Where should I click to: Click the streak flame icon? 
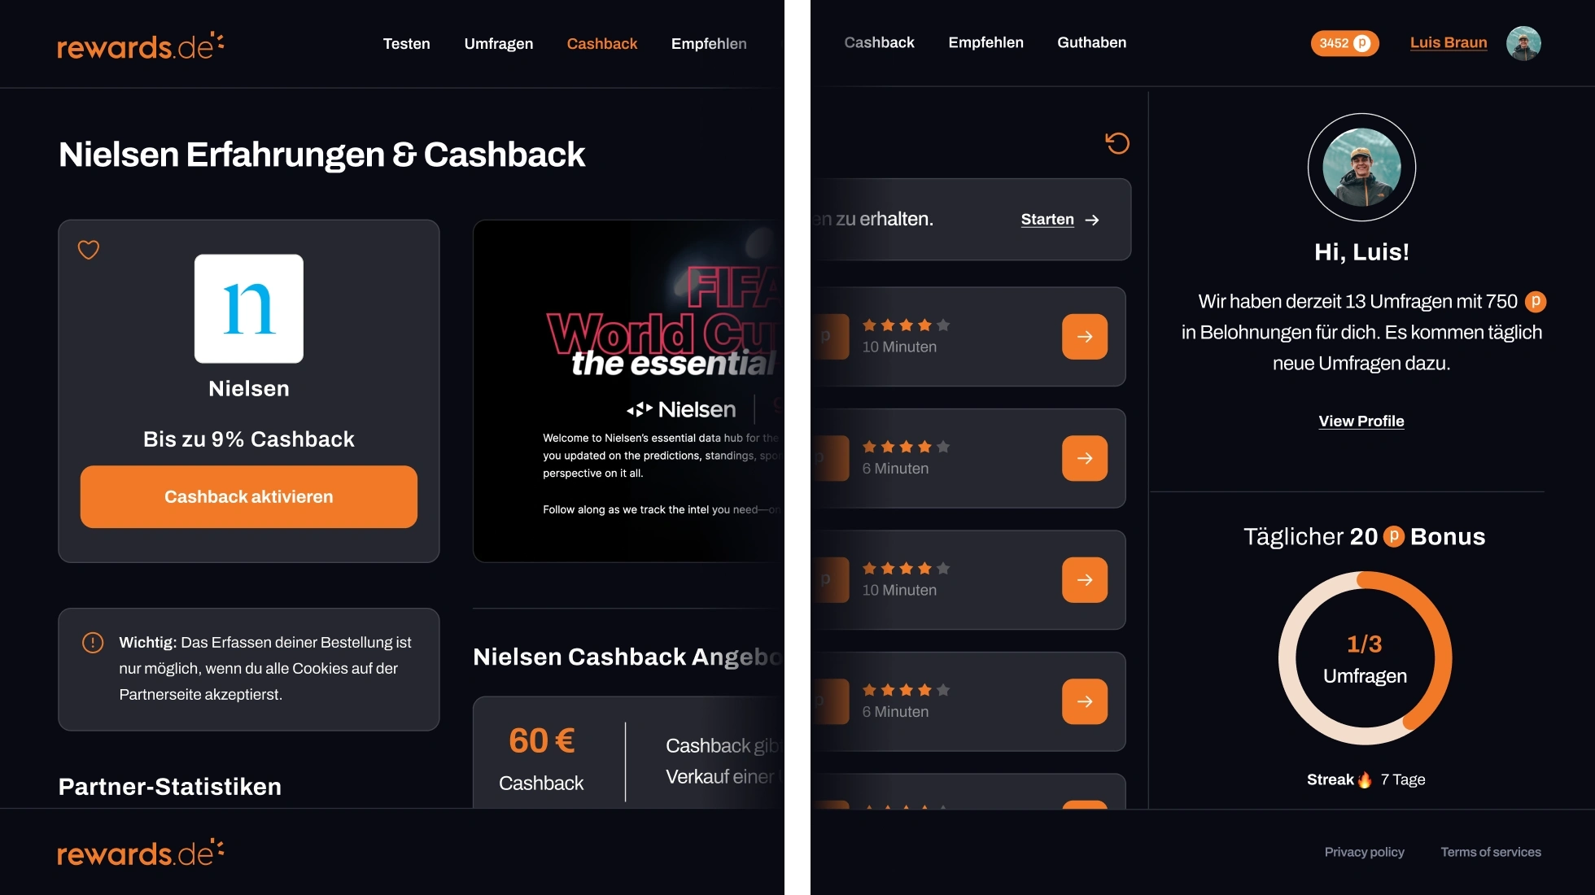click(x=1365, y=779)
